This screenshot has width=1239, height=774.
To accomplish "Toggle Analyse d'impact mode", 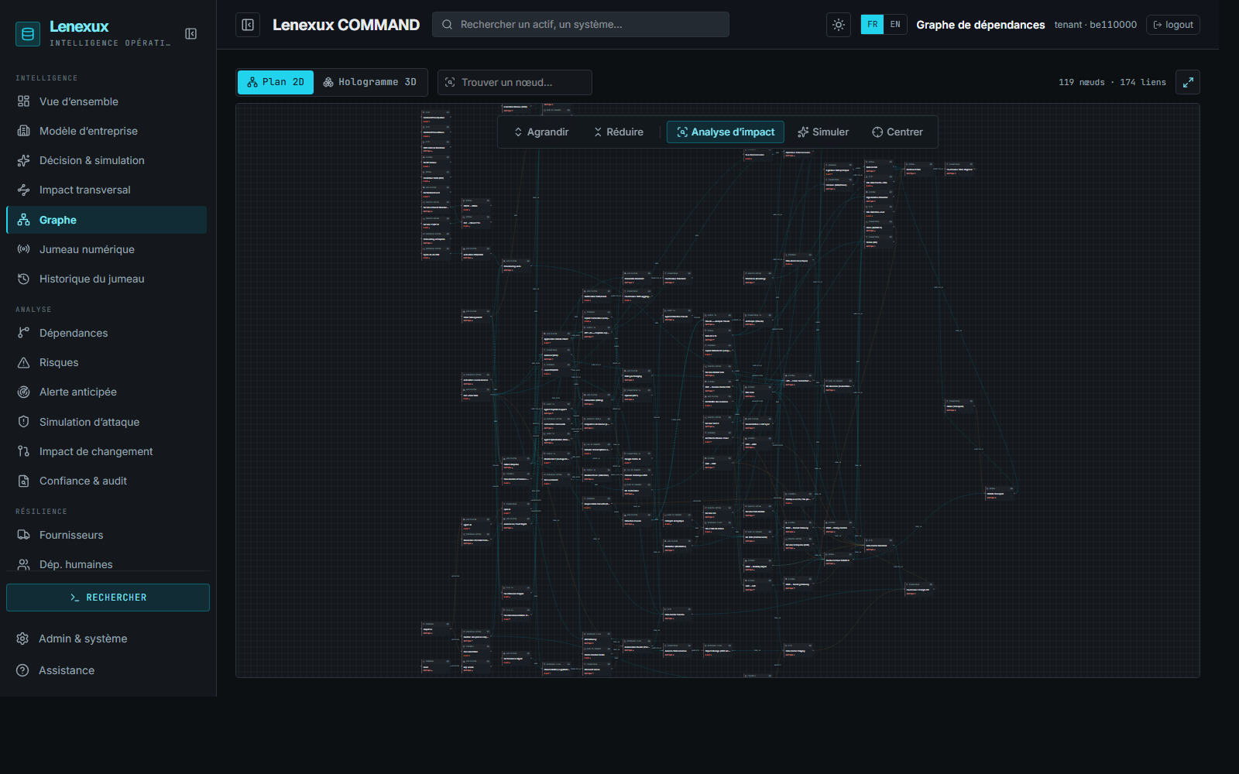I will pyautogui.click(x=726, y=132).
